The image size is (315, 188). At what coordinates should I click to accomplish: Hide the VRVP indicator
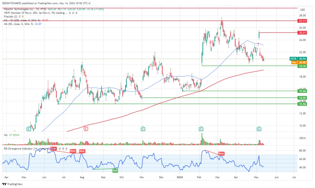70,13
